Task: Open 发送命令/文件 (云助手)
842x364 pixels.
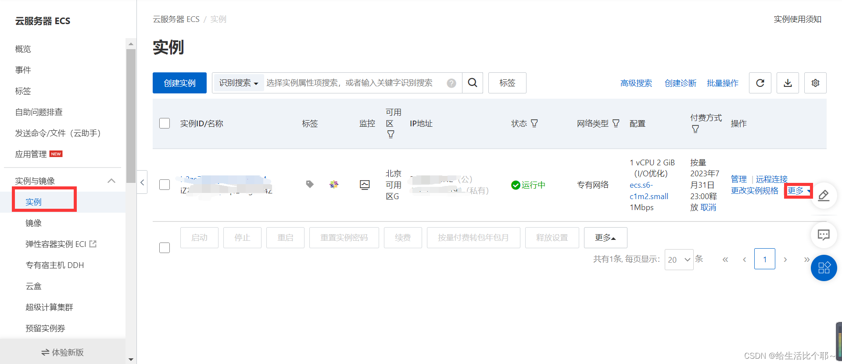Action: click(58, 133)
